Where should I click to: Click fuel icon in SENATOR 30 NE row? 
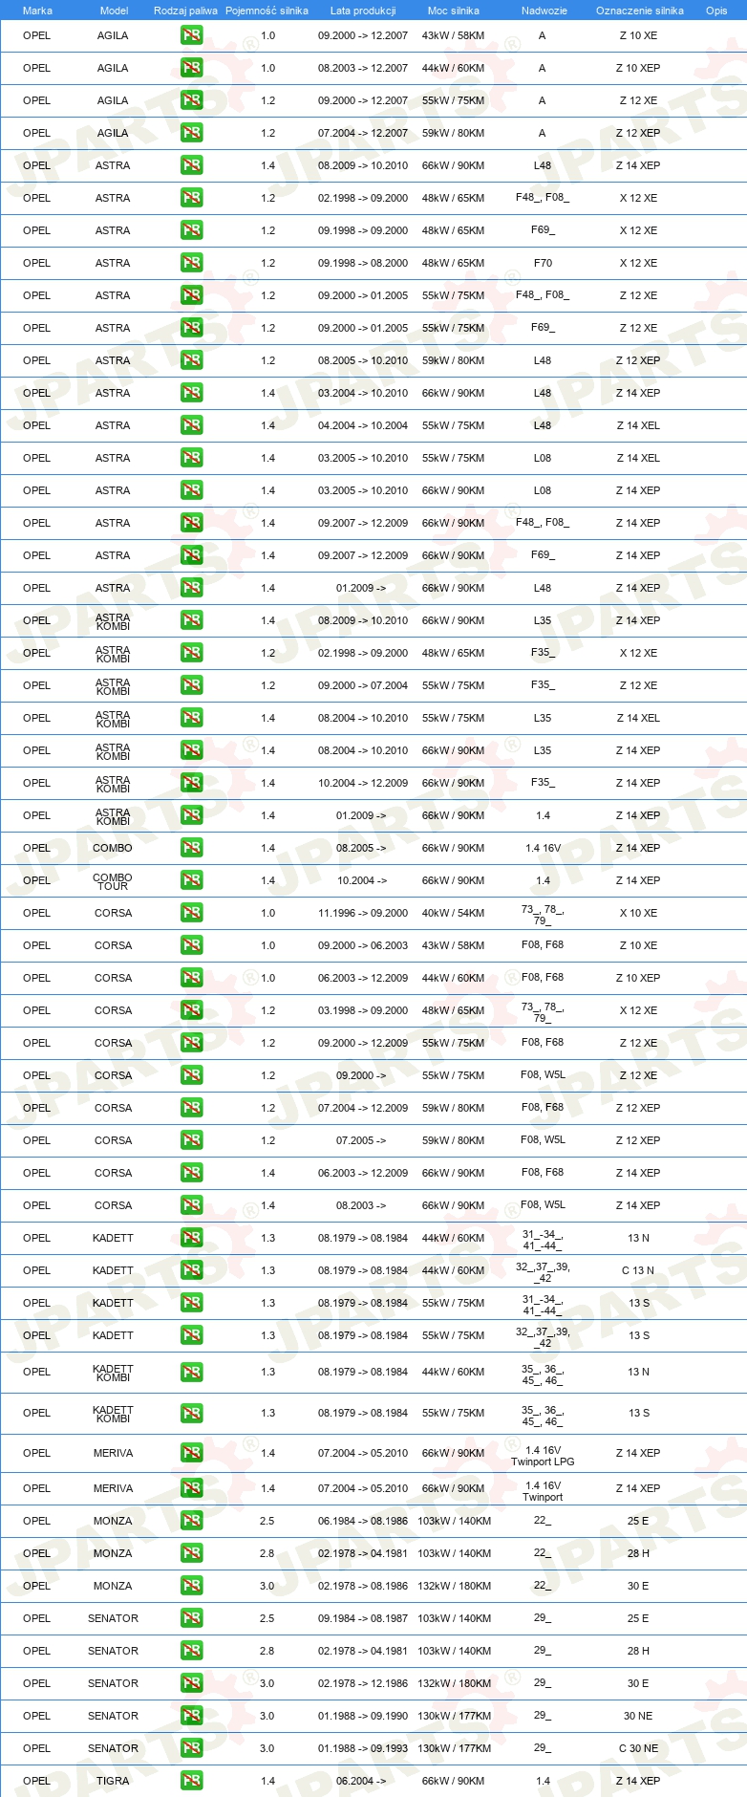pos(191,1716)
